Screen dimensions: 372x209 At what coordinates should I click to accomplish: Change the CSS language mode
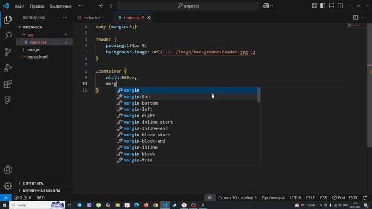323,197
